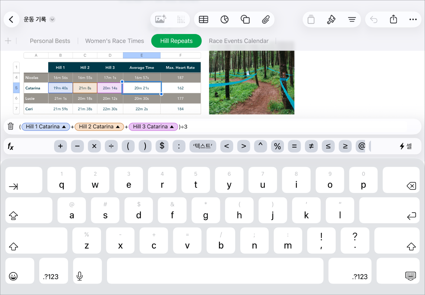
Task: Insert a shape with shapes icon
Action: pos(245,20)
